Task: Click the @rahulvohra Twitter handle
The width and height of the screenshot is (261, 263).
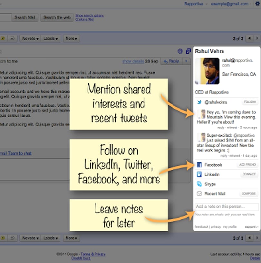Action: pyautogui.click(x=216, y=102)
